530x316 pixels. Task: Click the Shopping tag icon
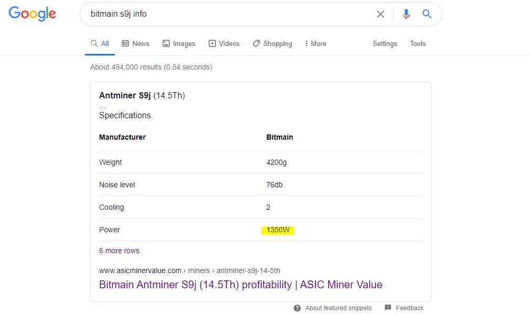pos(256,43)
